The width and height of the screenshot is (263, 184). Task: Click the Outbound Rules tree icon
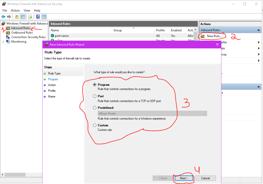click(x=8, y=33)
